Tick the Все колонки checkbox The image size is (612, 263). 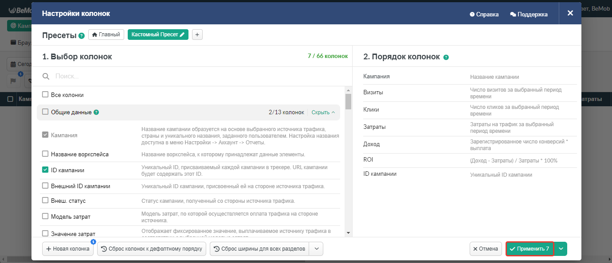pyautogui.click(x=45, y=94)
